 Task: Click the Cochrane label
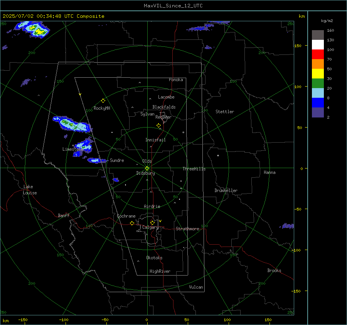point(126,216)
